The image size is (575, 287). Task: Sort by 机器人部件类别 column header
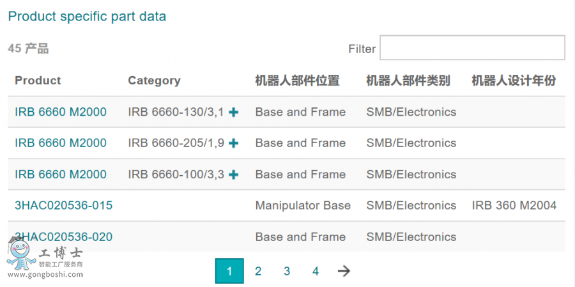click(x=408, y=81)
